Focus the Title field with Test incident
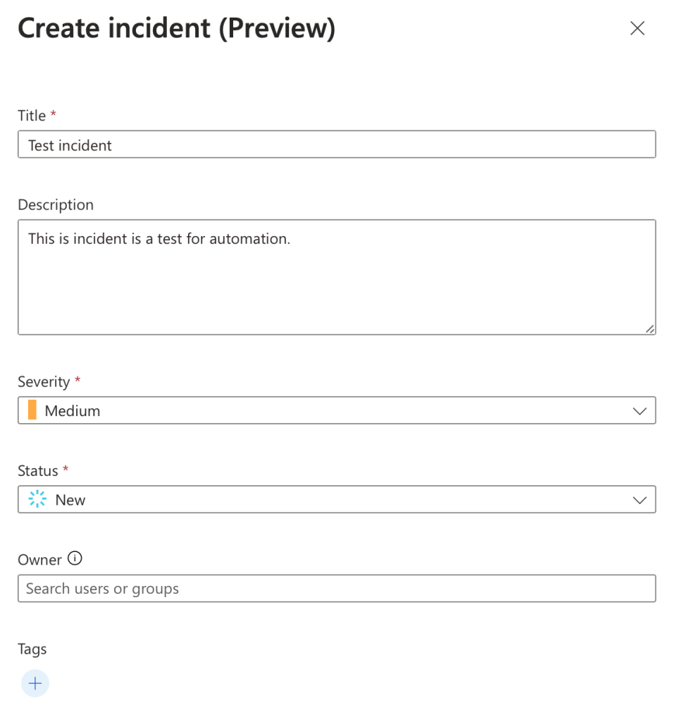 (336, 145)
